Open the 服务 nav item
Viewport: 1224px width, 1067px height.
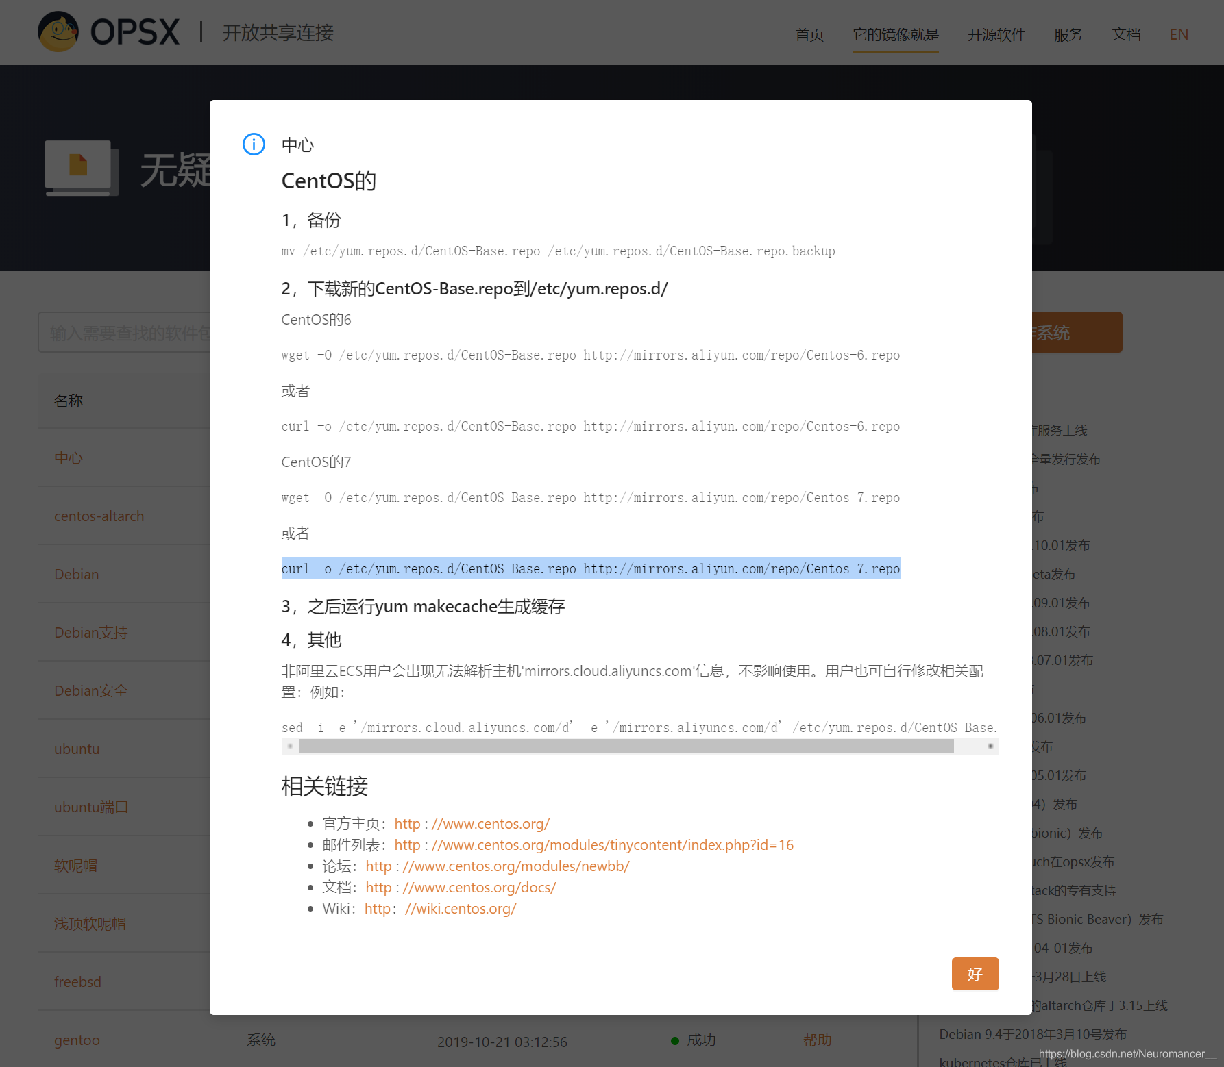click(1068, 34)
